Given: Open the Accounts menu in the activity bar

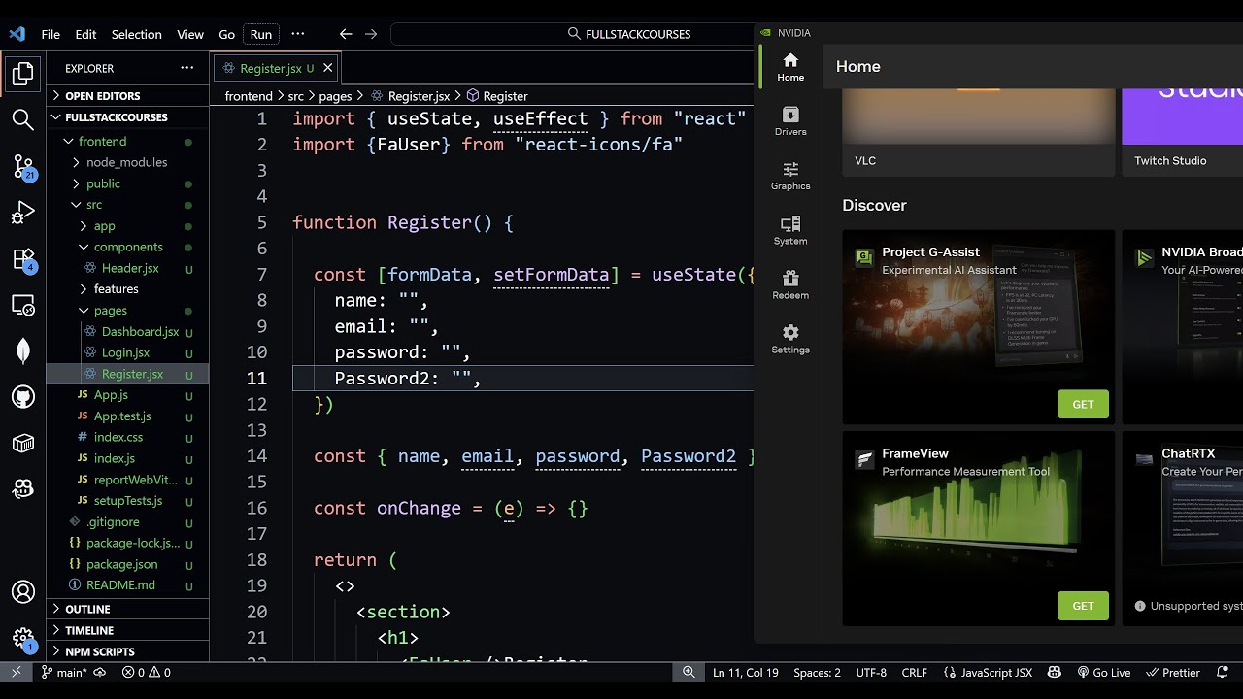Looking at the screenshot, I should pos(22,591).
